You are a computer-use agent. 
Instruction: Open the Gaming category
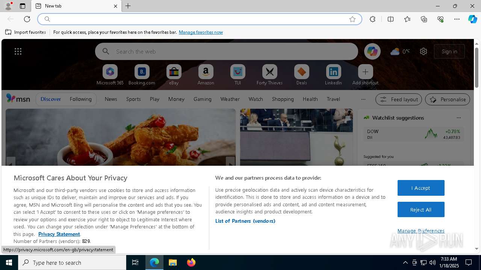tap(203, 99)
